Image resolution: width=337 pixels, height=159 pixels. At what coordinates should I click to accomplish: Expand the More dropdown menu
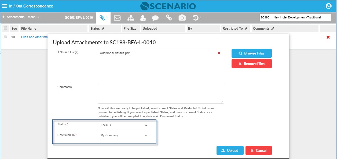pyautogui.click(x=34, y=17)
